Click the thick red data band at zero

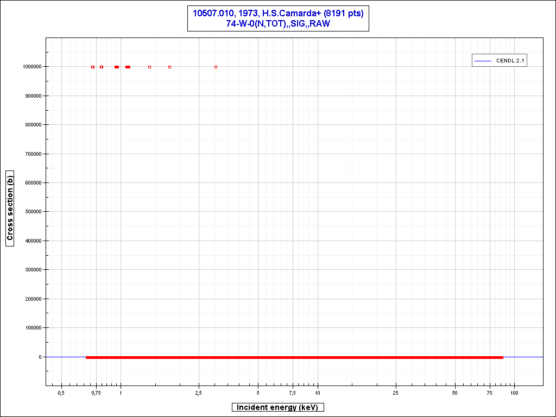click(x=294, y=357)
